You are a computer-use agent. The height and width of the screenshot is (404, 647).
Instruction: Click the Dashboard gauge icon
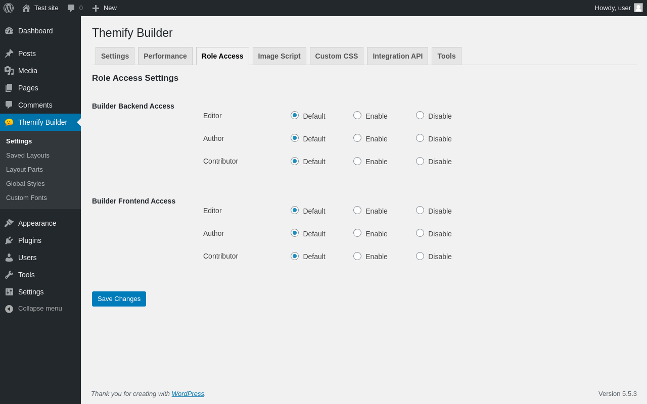pyautogui.click(x=9, y=31)
